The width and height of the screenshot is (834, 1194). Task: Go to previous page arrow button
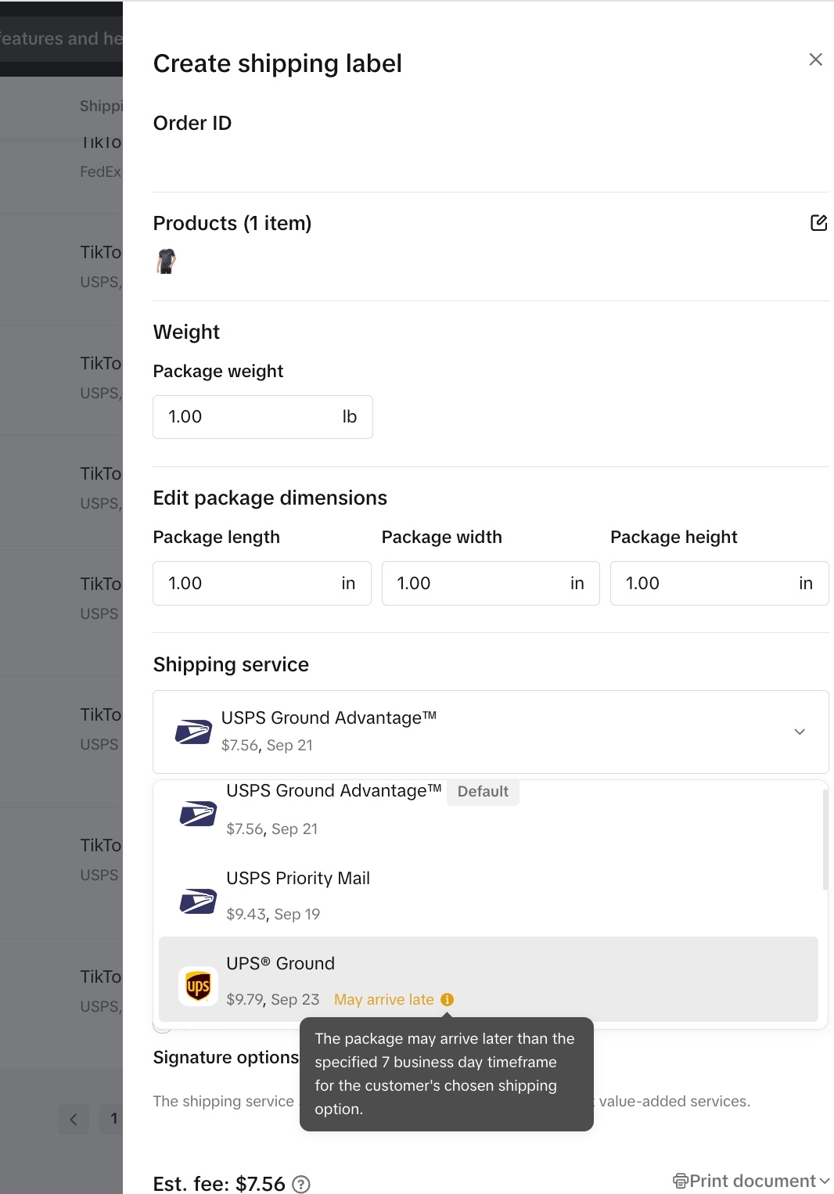pyautogui.click(x=74, y=1119)
